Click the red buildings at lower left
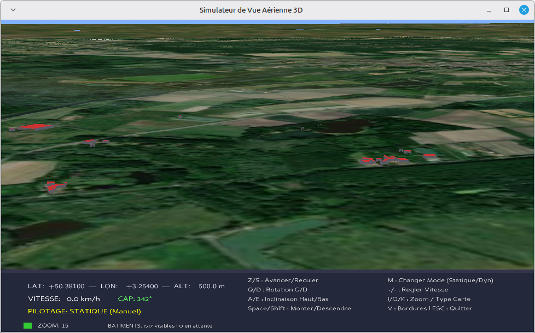The image size is (535, 333). pyautogui.click(x=56, y=186)
